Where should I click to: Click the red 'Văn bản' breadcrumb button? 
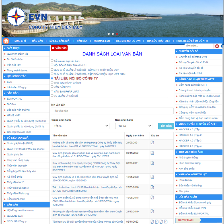[59, 48]
